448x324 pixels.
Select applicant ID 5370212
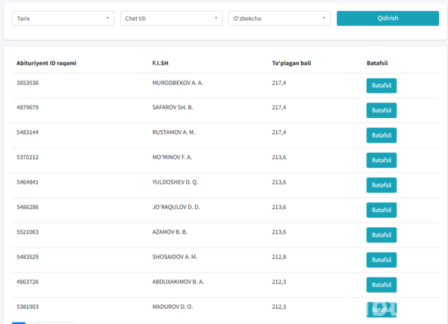pyautogui.click(x=28, y=157)
